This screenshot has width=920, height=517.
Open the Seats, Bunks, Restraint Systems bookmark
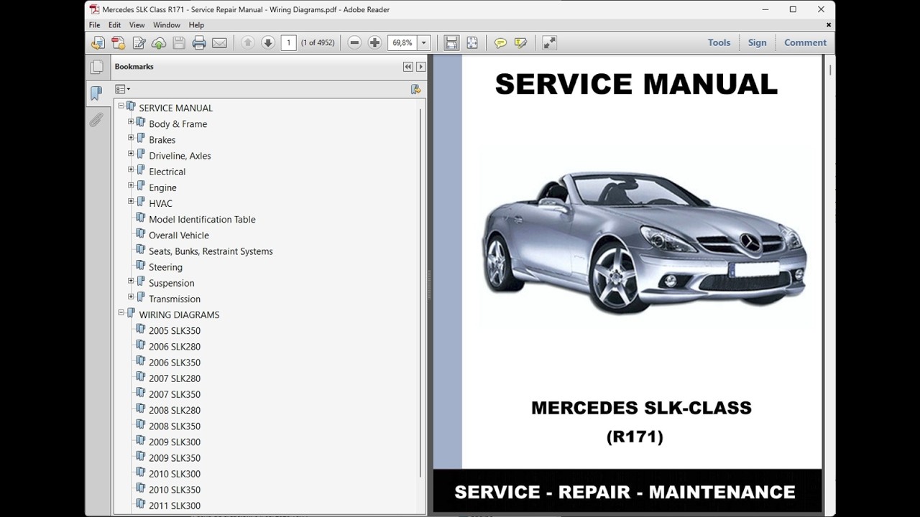tap(211, 251)
